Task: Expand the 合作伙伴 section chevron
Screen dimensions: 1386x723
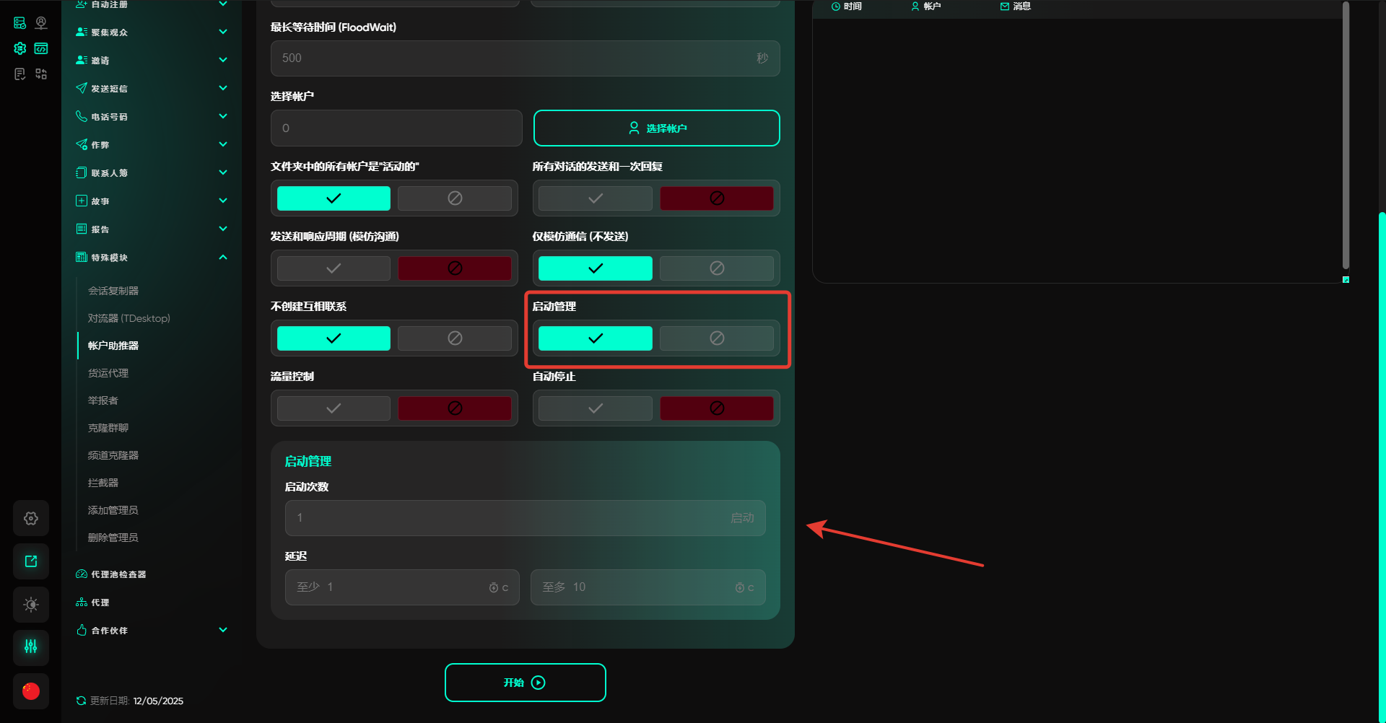Action: [x=223, y=630]
